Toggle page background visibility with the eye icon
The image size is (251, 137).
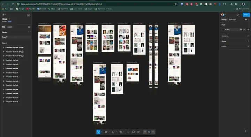(248, 29)
